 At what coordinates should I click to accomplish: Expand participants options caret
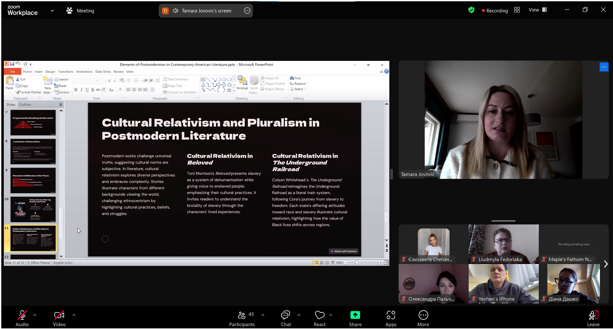coord(263,315)
